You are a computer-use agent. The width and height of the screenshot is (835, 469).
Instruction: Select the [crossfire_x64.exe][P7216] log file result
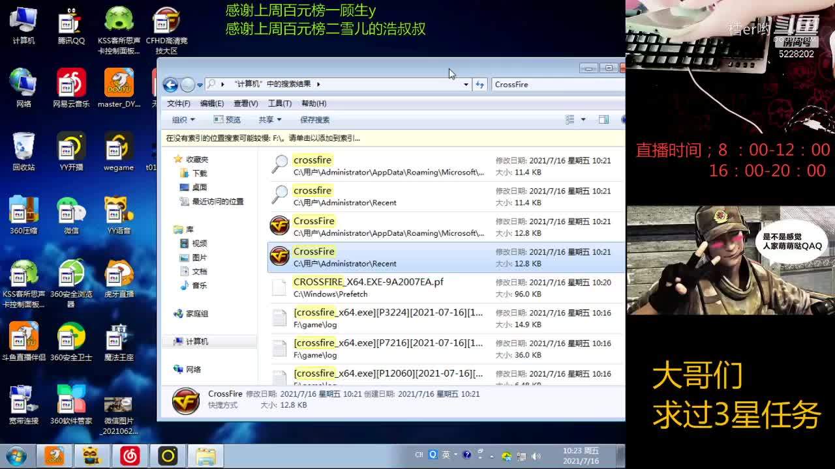tap(446, 349)
